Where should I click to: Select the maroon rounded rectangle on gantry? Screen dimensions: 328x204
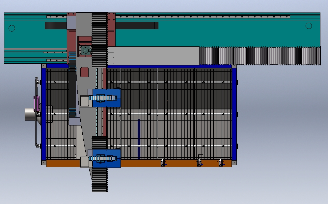pos(85,72)
